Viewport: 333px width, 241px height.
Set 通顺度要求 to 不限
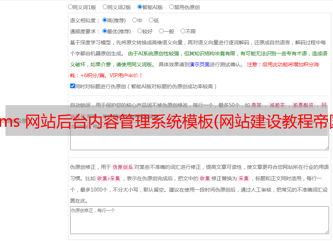pyautogui.click(x=183, y=31)
